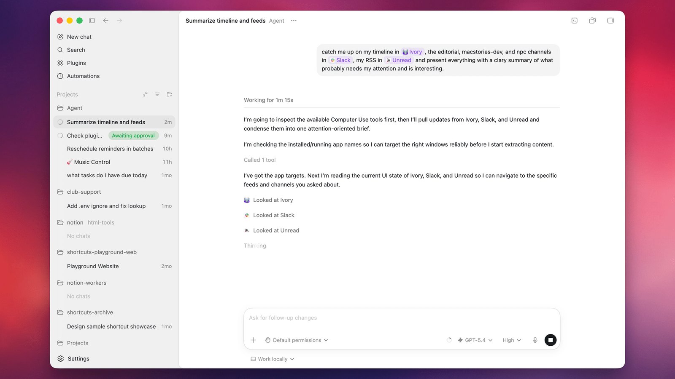Open the GPT-5.4 model selector
Viewport: 675px width, 379px height.
pos(475,340)
